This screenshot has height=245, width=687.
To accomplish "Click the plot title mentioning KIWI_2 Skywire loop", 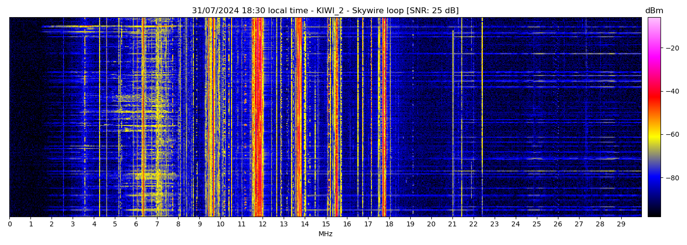I will (x=325, y=11).
